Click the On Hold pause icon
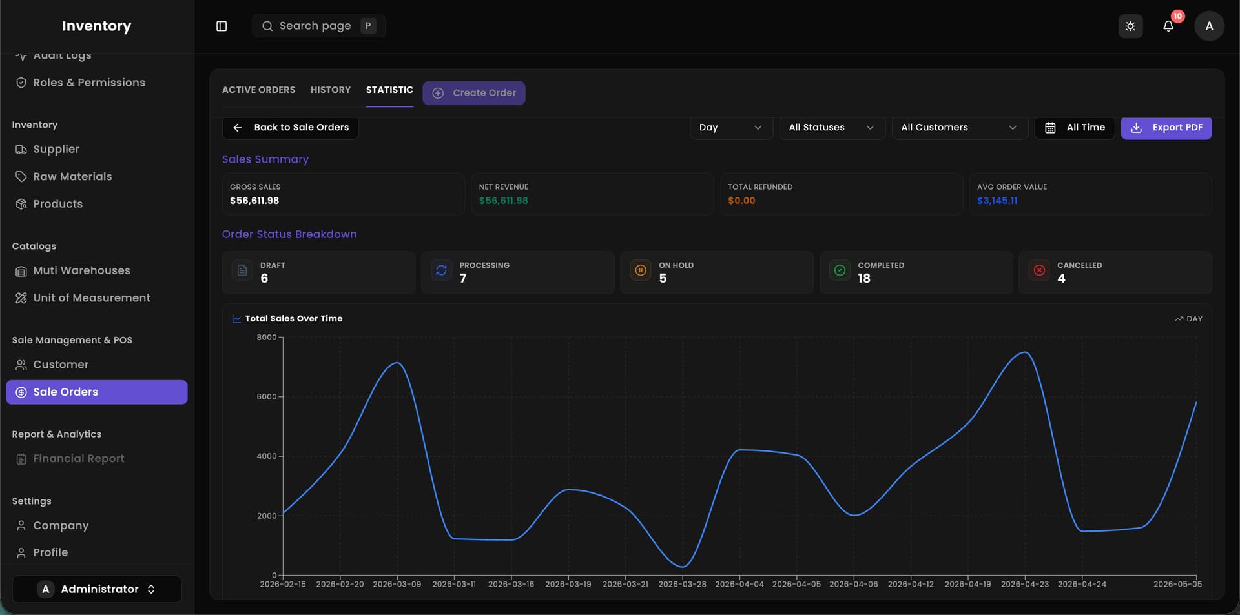This screenshot has width=1240, height=615. [x=641, y=270]
